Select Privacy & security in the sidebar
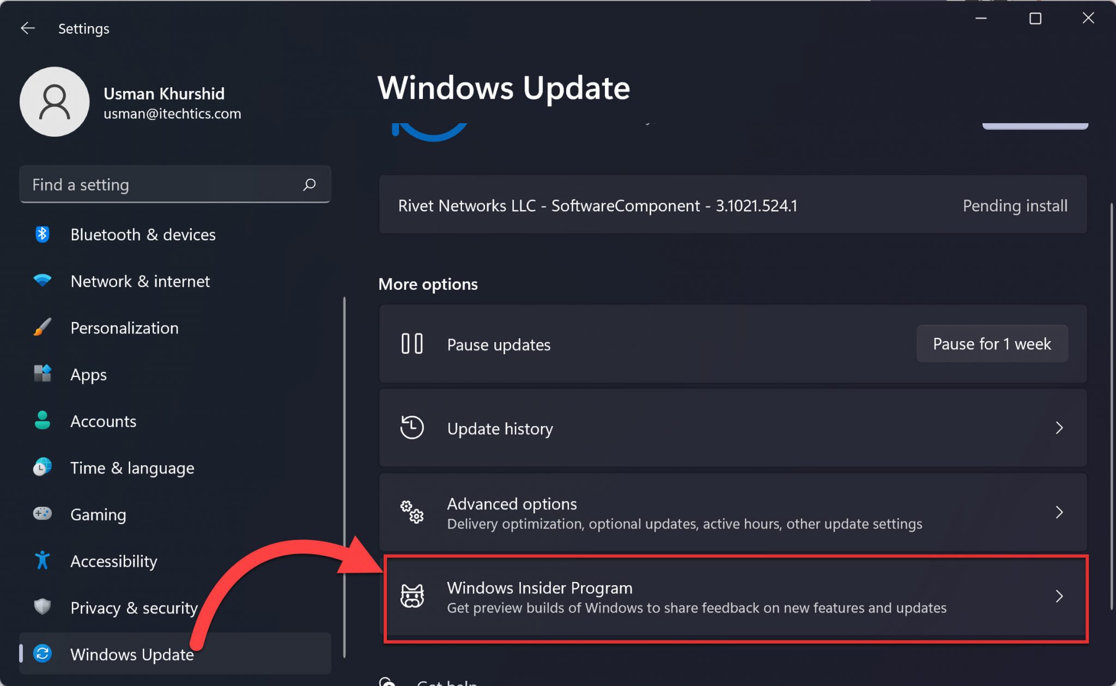Viewport: 1116px width, 686px height. [134, 608]
